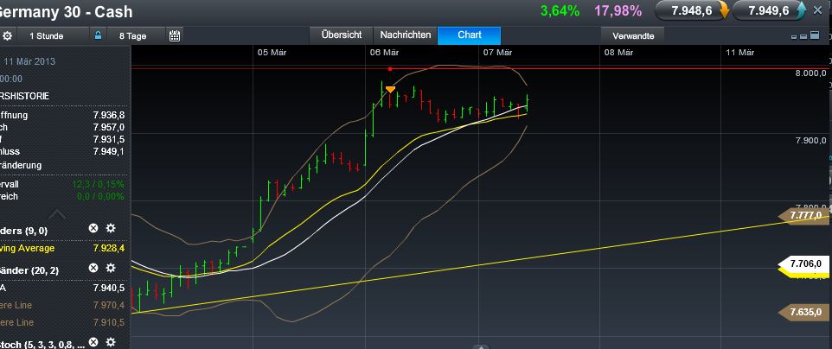Toggle the blue lock icon
The height and width of the screenshot is (349, 832).
98,35
